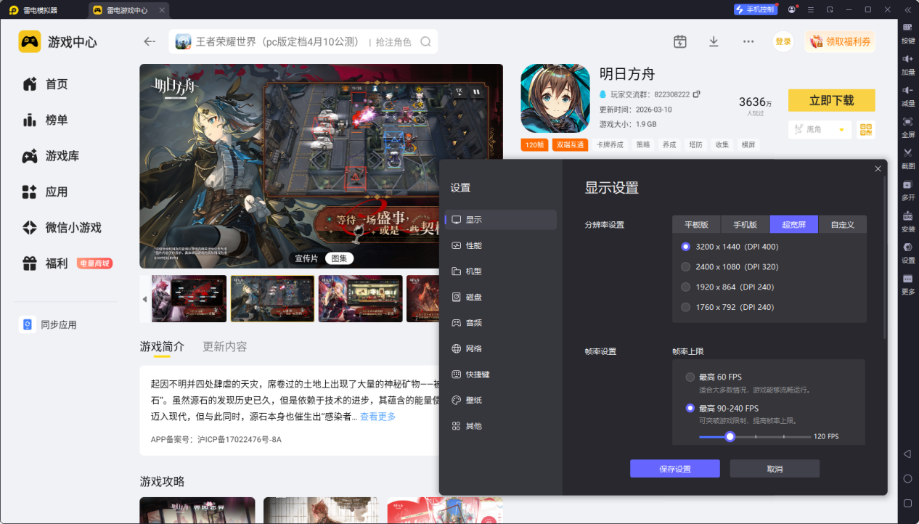This screenshot has width=919, height=524.
Task: Click the FPS limit slider handle
Action: (730, 436)
